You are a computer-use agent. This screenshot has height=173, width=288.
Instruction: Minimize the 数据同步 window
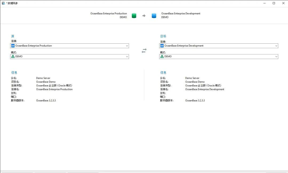[265, 3]
